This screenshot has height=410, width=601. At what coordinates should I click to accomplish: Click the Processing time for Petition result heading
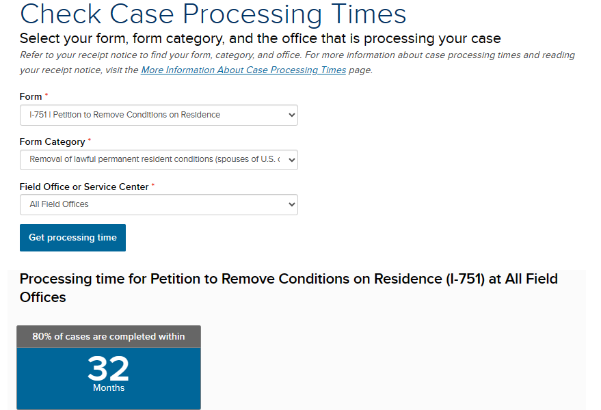pyautogui.click(x=289, y=288)
